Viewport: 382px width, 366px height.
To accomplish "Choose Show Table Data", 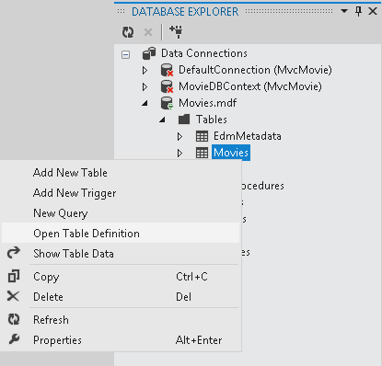I will click(121, 254).
